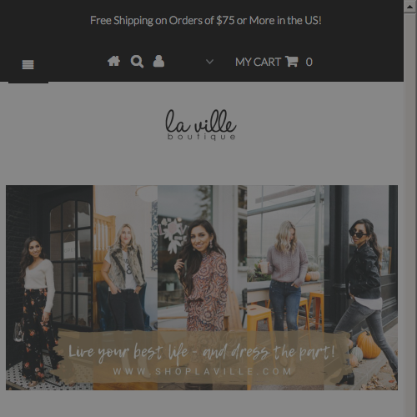Open search with the magnifier icon
Screen dimensions: 417x417
tap(137, 62)
